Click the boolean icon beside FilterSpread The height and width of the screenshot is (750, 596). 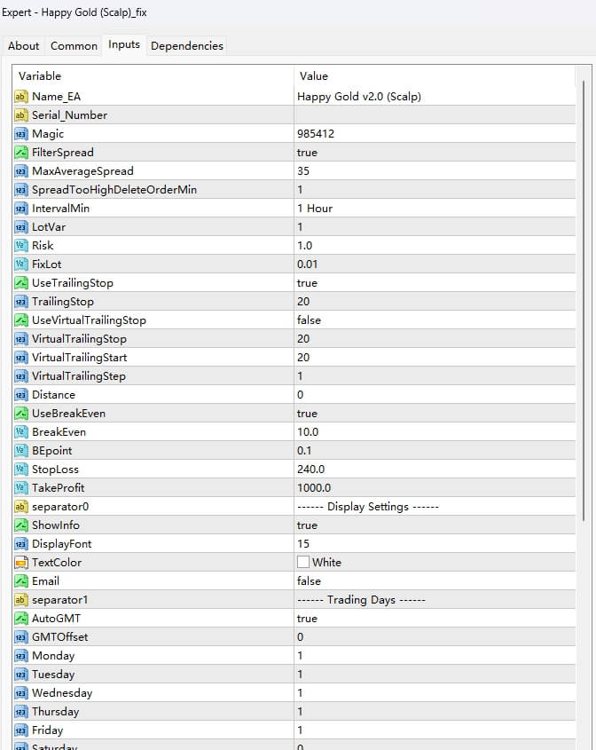point(21,152)
